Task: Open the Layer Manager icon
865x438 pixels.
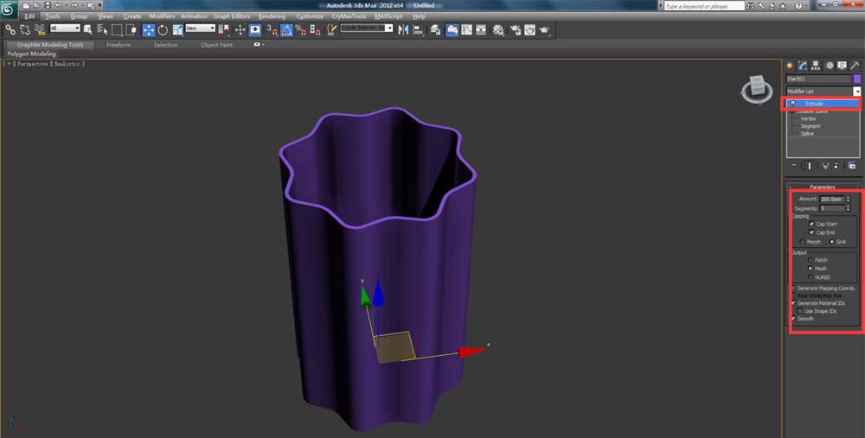Action: pos(435,29)
